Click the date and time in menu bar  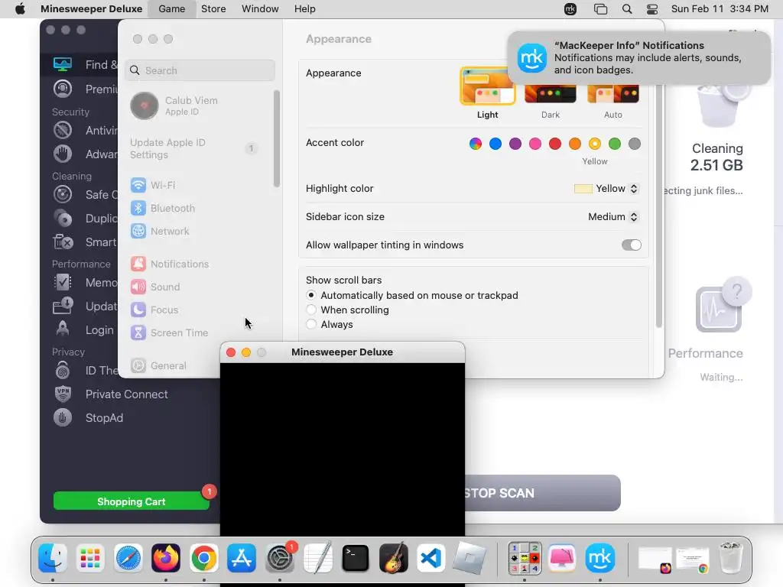pyautogui.click(x=720, y=9)
